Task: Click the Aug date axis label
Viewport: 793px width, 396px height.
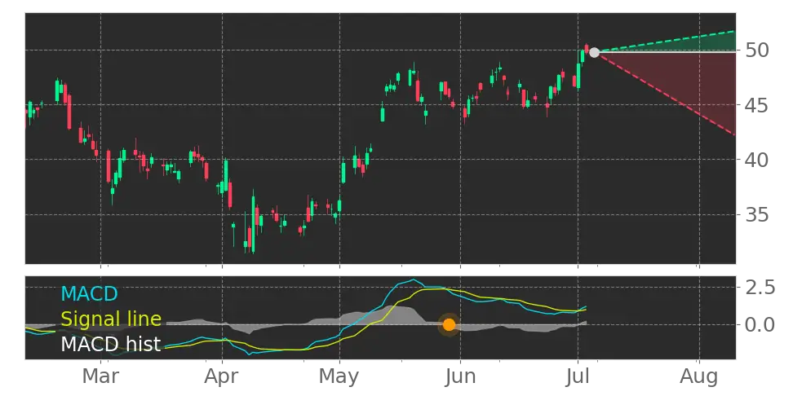Action: pos(698,378)
